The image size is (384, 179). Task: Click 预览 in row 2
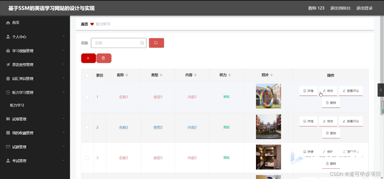tap(226, 127)
